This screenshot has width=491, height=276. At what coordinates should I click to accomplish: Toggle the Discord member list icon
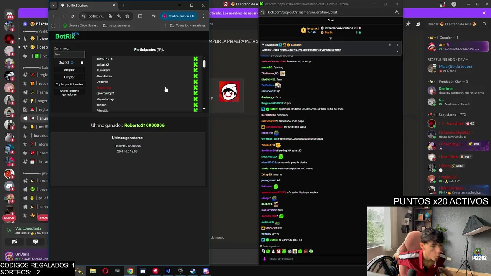(418, 24)
